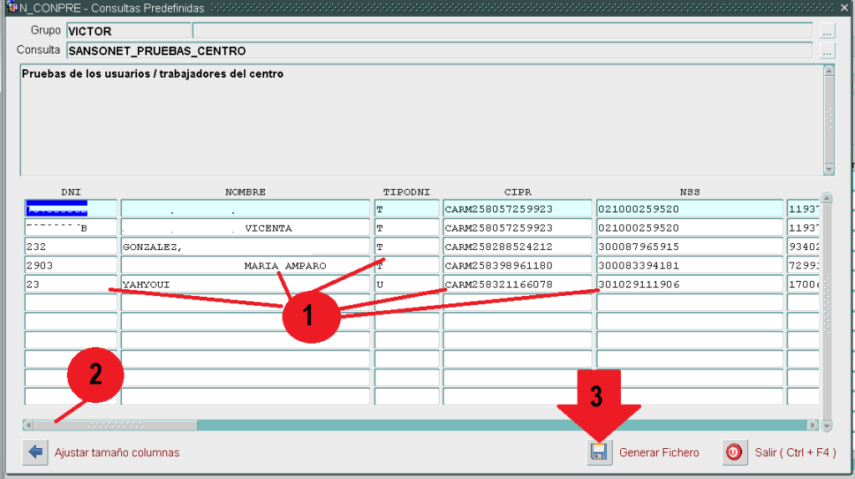Click the red power Salir icon
This screenshot has width=855, height=479.
click(x=733, y=452)
